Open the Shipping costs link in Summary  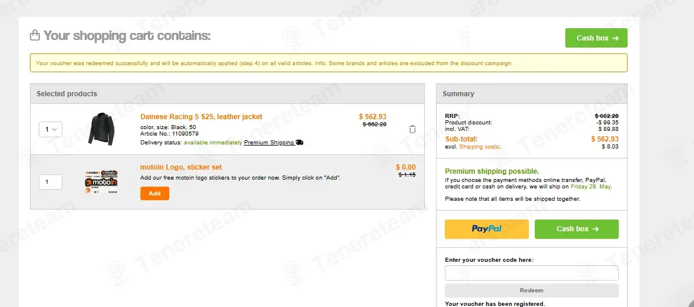(x=480, y=146)
